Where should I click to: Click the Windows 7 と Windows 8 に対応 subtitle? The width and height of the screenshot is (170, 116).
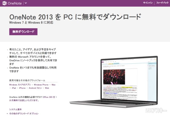click(x=31, y=23)
